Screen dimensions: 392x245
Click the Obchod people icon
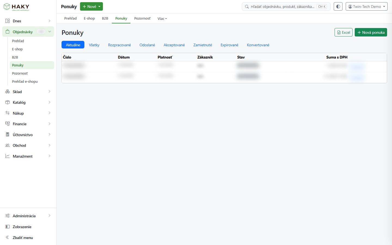[8, 145]
